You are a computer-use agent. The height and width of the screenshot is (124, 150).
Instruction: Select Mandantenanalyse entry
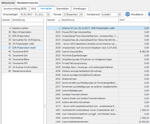pos(22,71)
